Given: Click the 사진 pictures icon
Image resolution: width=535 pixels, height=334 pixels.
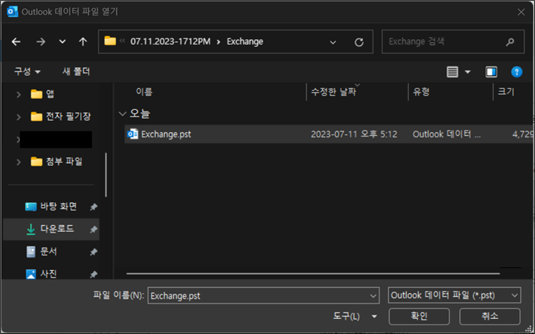Looking at the screenshot, I should click(31, 274).
